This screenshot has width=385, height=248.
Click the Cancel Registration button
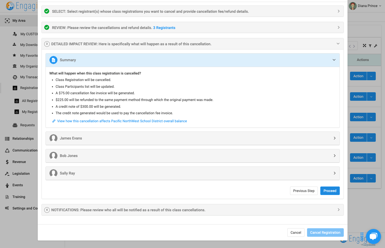pyautogui.click(x=325, y=232)
